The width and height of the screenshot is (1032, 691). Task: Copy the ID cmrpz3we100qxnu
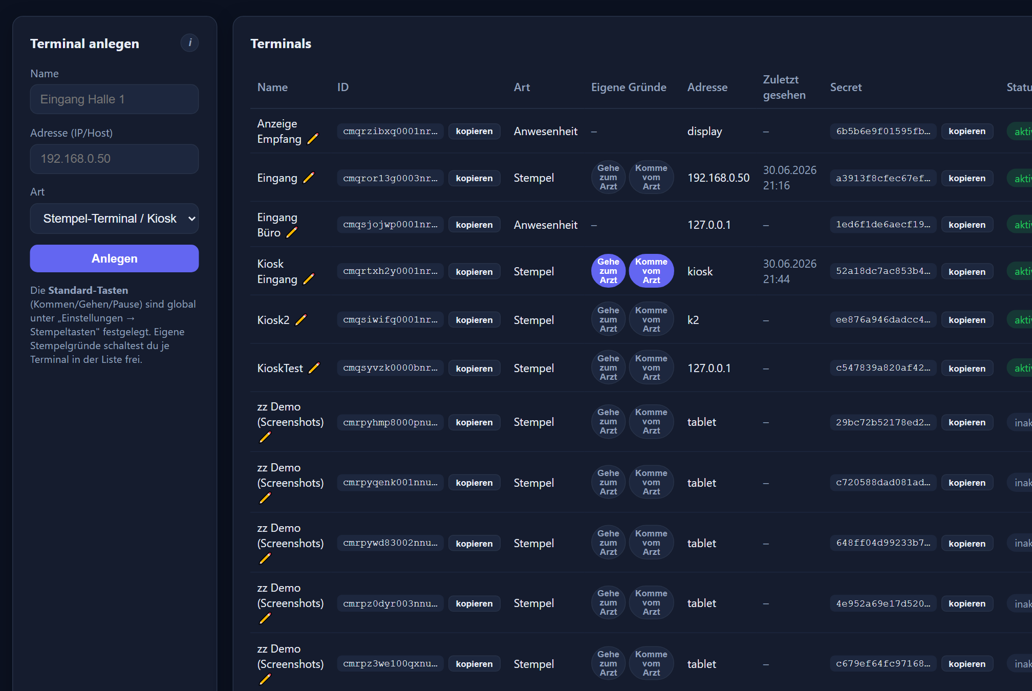coord(474,664)
